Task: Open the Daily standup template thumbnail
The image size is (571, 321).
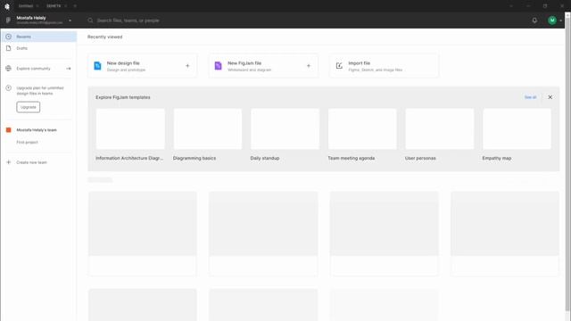Action: pos(285,128)
